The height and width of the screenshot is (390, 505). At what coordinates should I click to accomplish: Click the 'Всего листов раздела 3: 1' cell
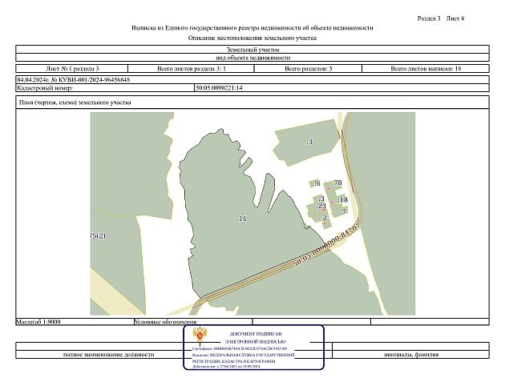[192, 69]
